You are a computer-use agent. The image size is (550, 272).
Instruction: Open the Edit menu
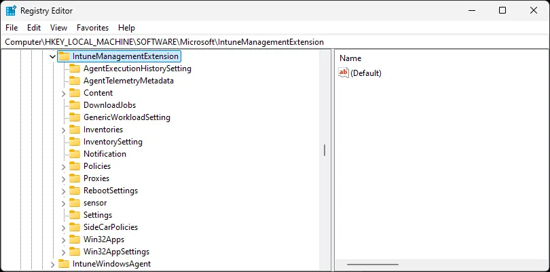click(34, 28)
